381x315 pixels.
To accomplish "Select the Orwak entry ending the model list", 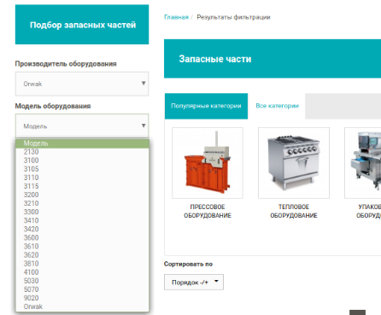I will coord(82,306).
